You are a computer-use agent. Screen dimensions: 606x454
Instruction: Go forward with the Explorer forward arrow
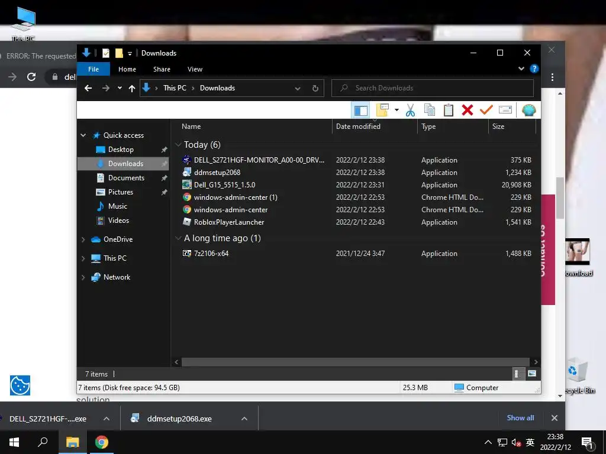pyautogui.click(x=105, y=89)
